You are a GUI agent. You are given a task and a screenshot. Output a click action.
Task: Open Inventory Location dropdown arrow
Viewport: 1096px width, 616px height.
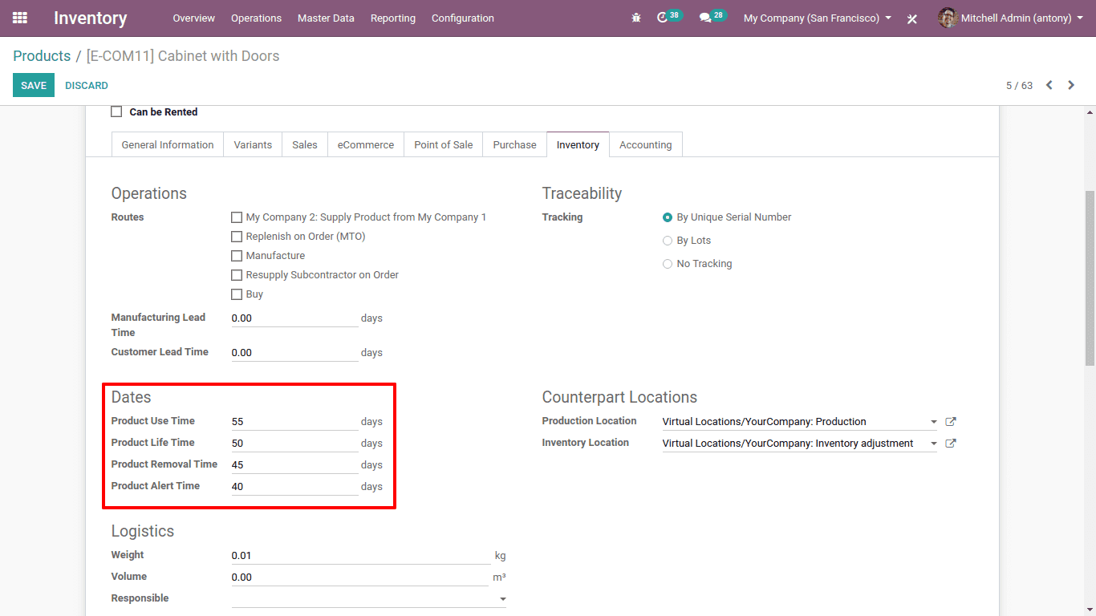tap(934, 444)
